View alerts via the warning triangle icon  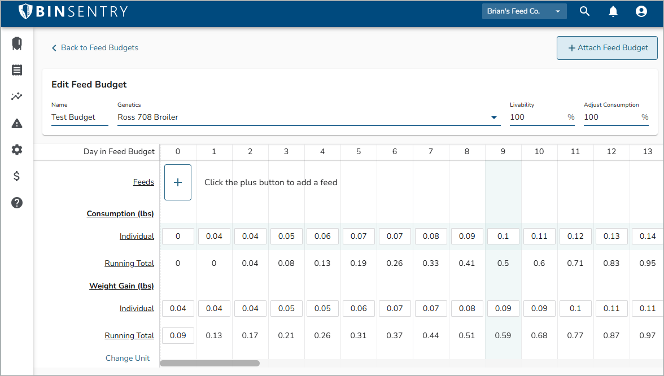click(16, 123)
